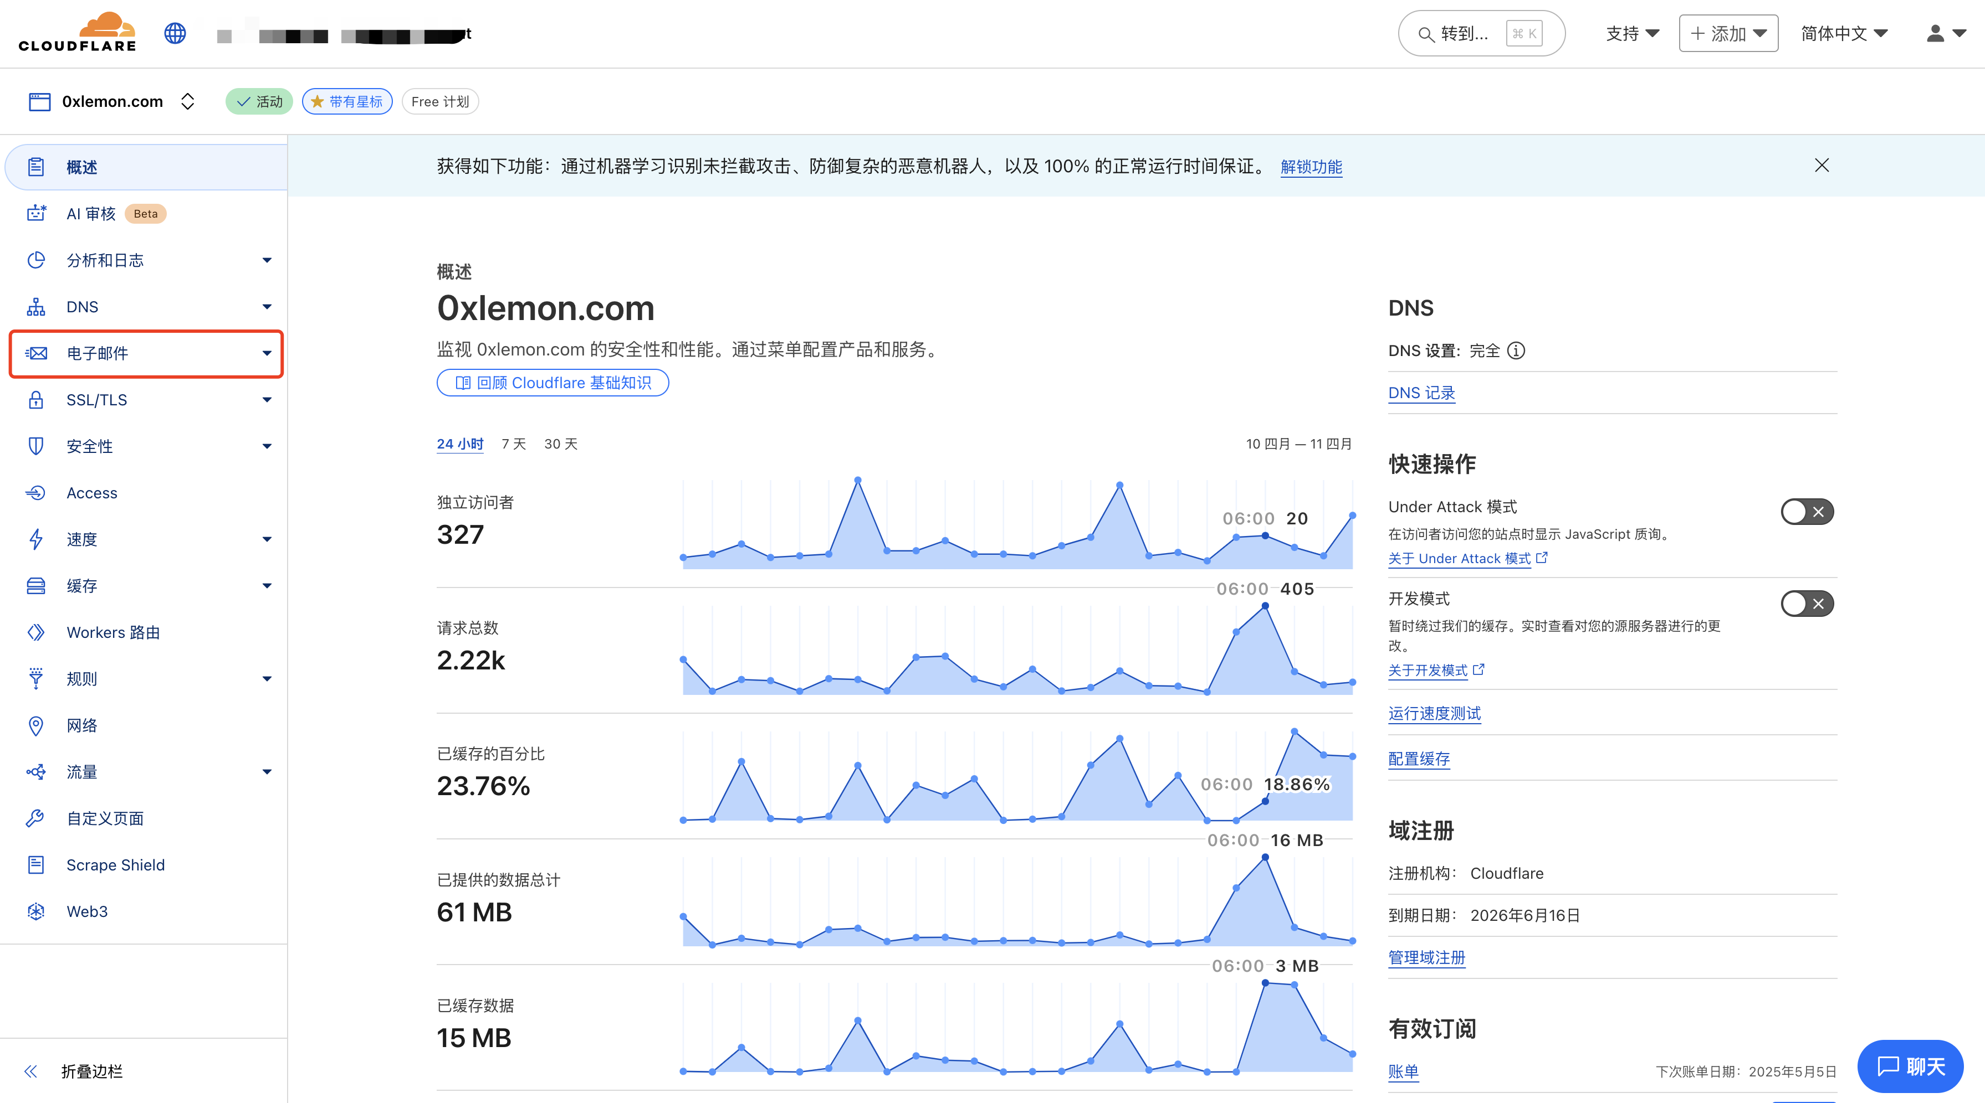Expand the email (电子邮件) section arrow
Screen dimensions: 1985x1103
click(x=267, y=353)
